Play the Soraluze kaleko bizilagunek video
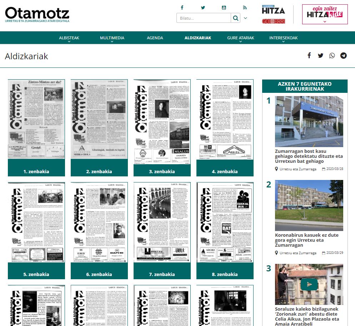Image resolution: width=355 pixels, height=326 pixels. pos(309,285)
